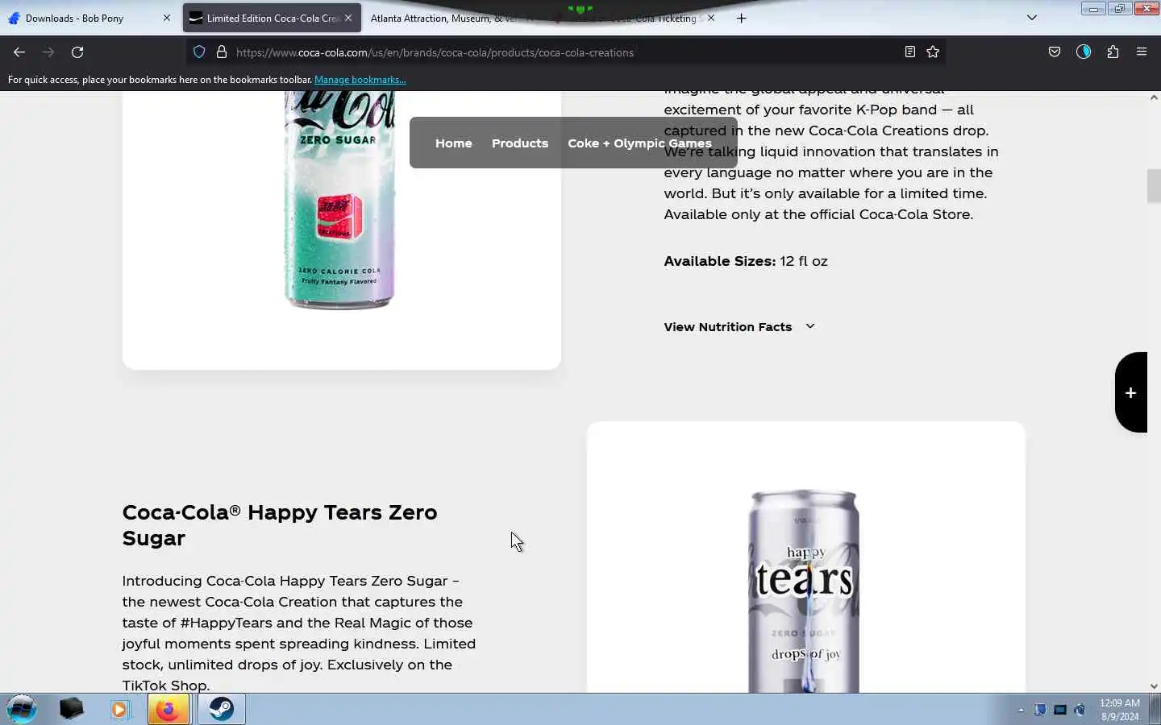The height and width of the screenshot is (725, 1161).
Task: Click the Coca-Cola Happy Tears Zero Sugar heading
Action: [280, 525]
